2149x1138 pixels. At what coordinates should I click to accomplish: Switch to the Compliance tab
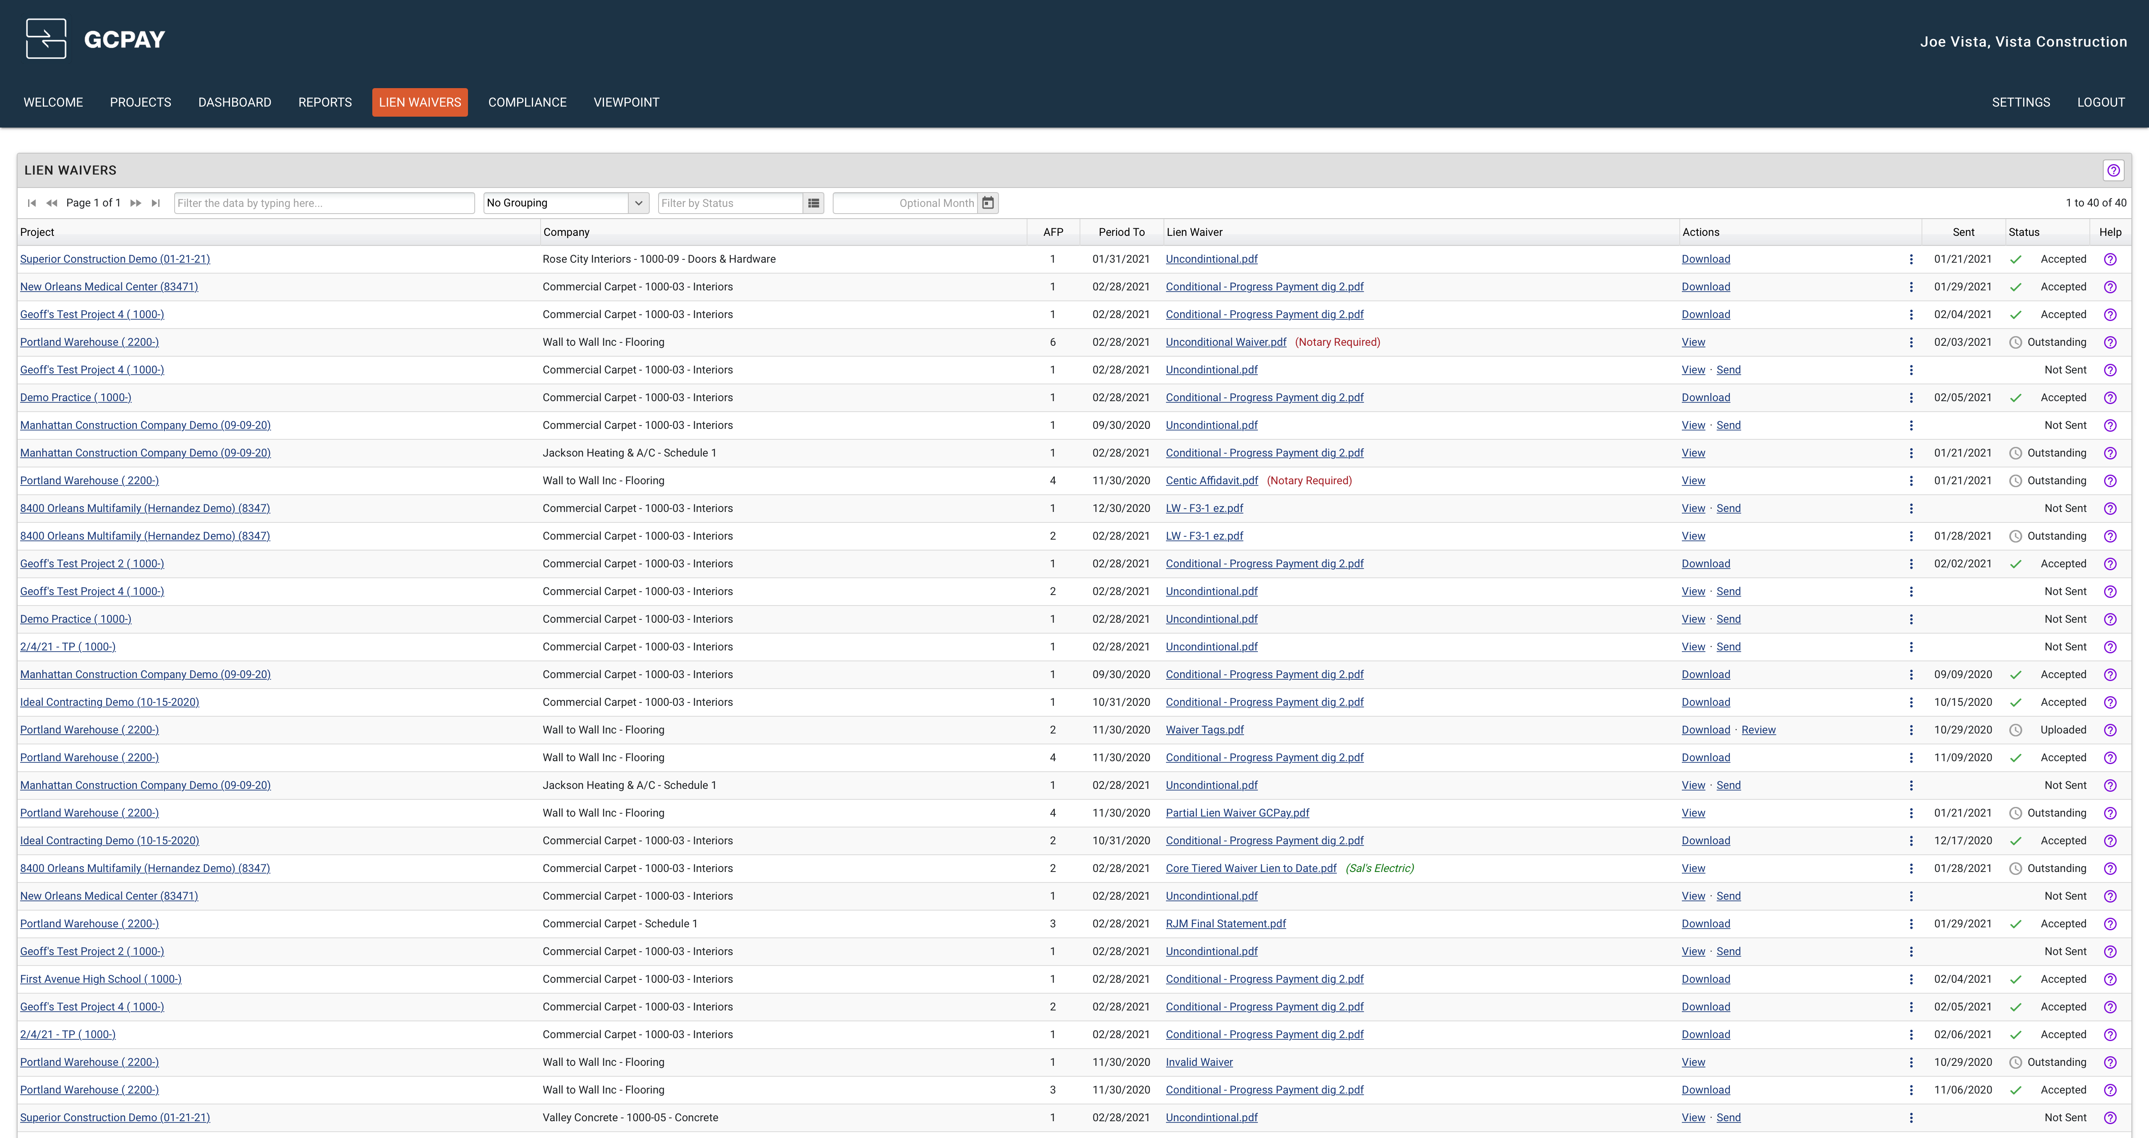(x=527, y=103)
